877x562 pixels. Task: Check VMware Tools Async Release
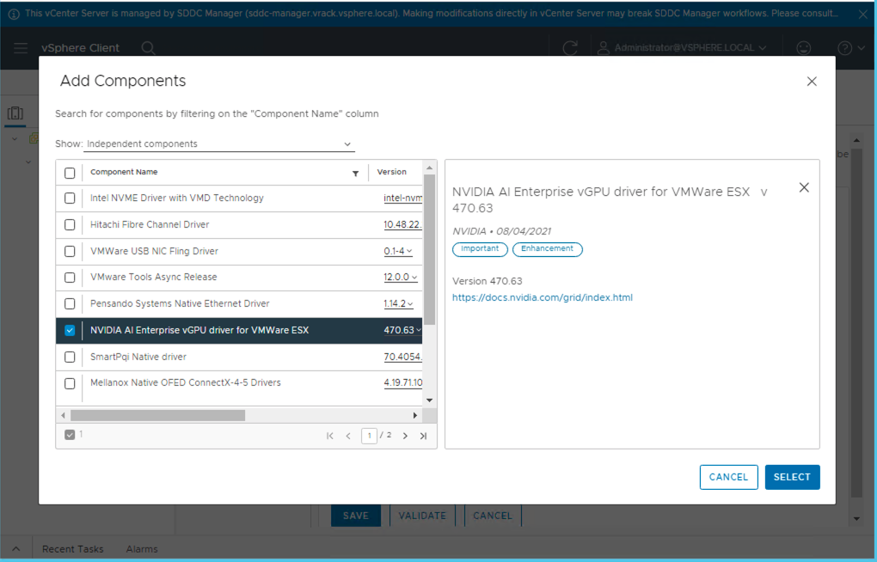tap(70, 278)
